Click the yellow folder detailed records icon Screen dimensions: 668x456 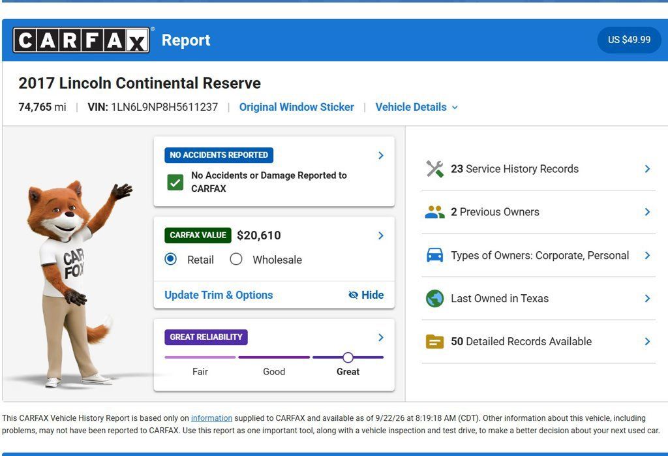[x=434, y=341]
